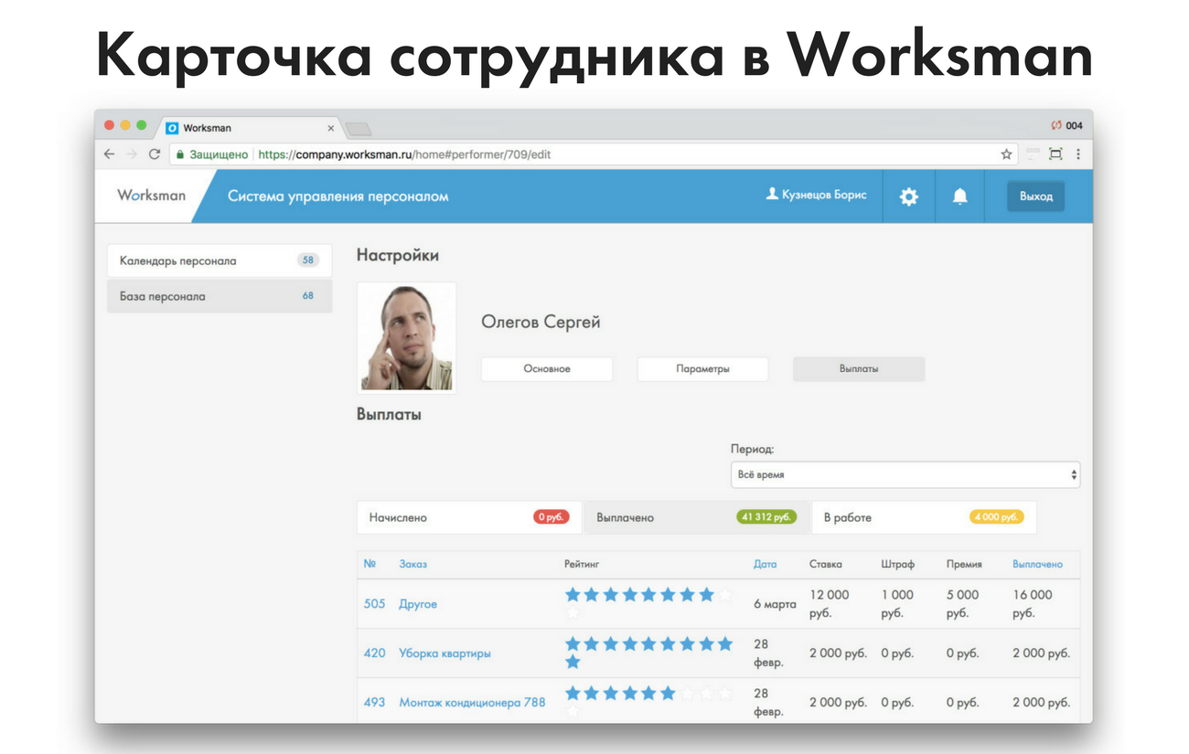
Task: Click the user icon beside Кузнецов Борис
Action: pyautogui.click(x=771, y=195)
